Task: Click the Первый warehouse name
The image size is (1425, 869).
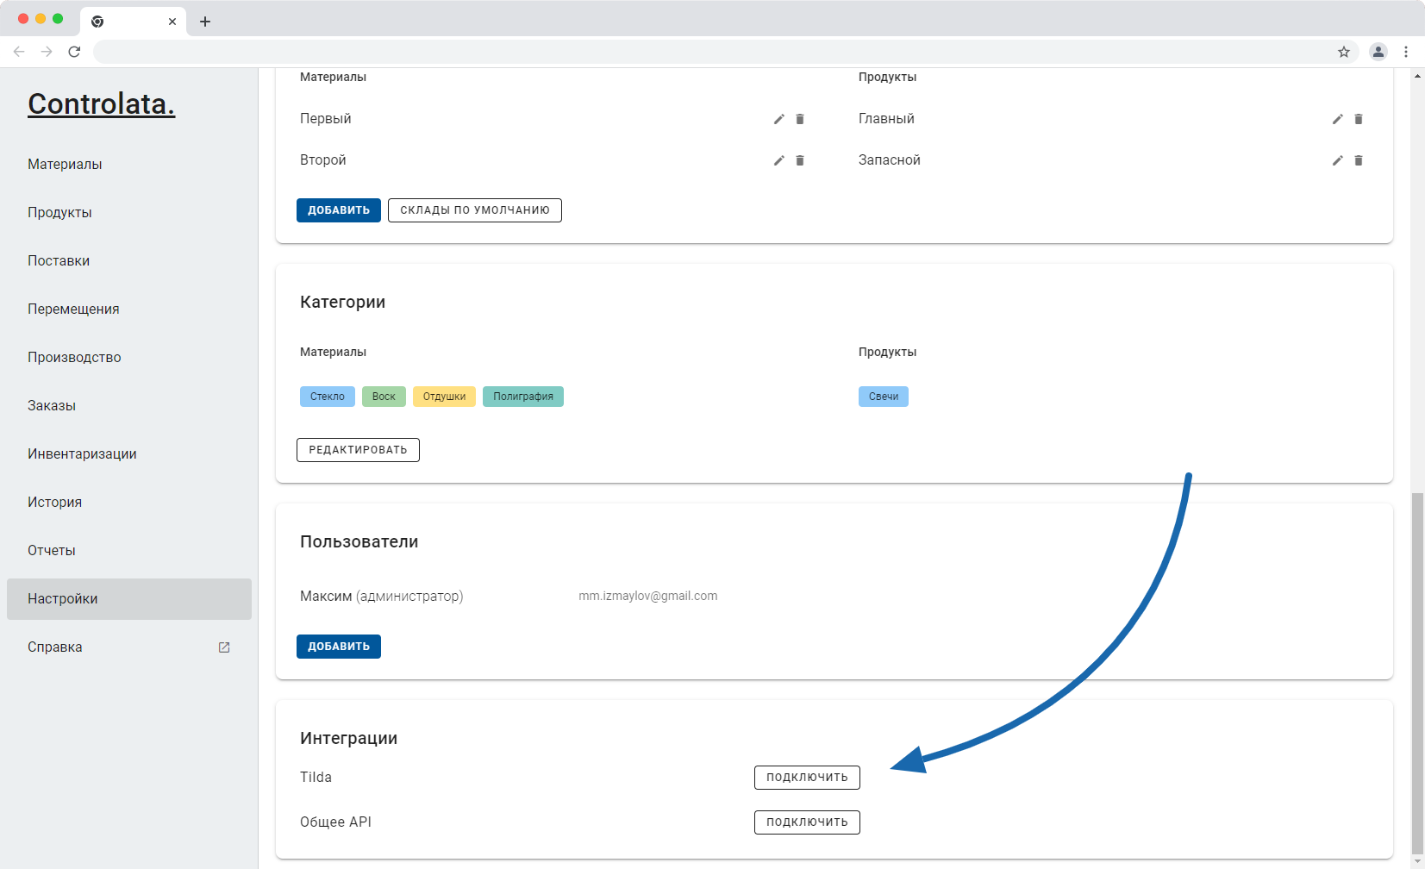Action: (326, 119)
